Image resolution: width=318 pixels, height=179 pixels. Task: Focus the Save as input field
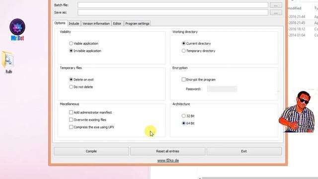173,12
